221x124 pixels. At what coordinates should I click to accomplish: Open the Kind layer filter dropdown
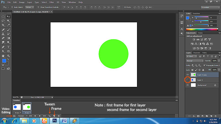(191, 56)
